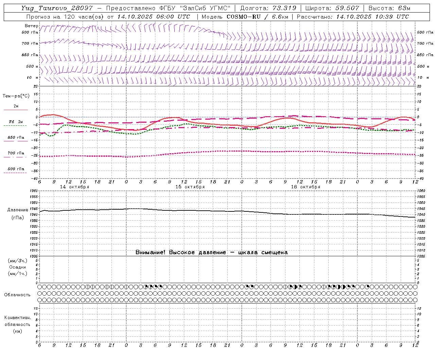Click the "Ветер" wind panel label
435x348 pixels.
click(x=31, y=26)
